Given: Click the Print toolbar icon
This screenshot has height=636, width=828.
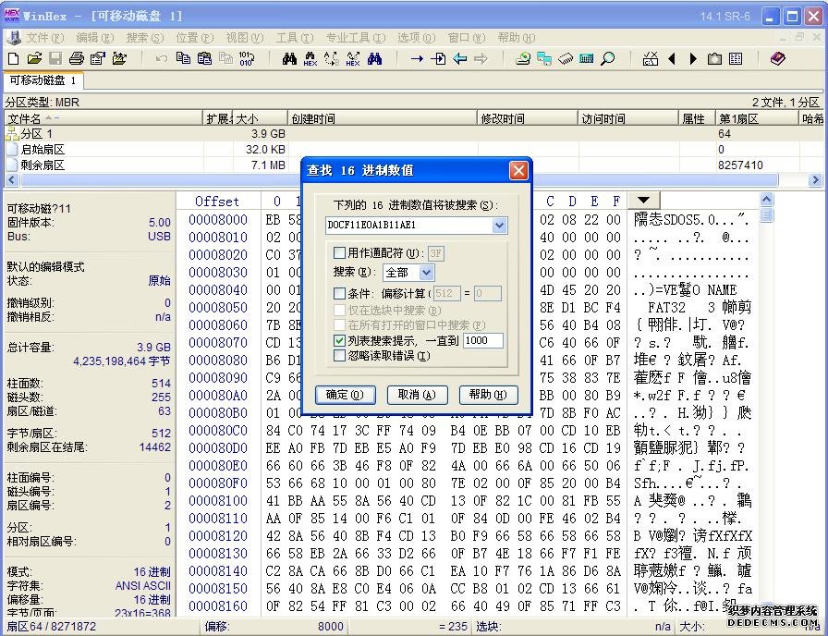Looking at the screenshot, I should [76, 58].
